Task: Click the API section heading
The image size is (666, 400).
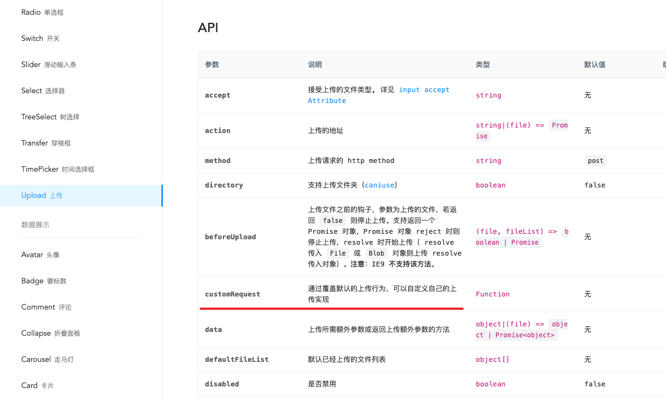Action: [x=208, y=28]
